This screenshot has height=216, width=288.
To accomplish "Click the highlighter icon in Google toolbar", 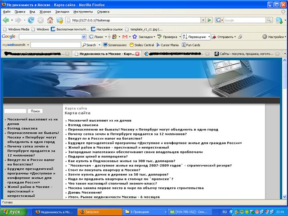I will (240, 36).
